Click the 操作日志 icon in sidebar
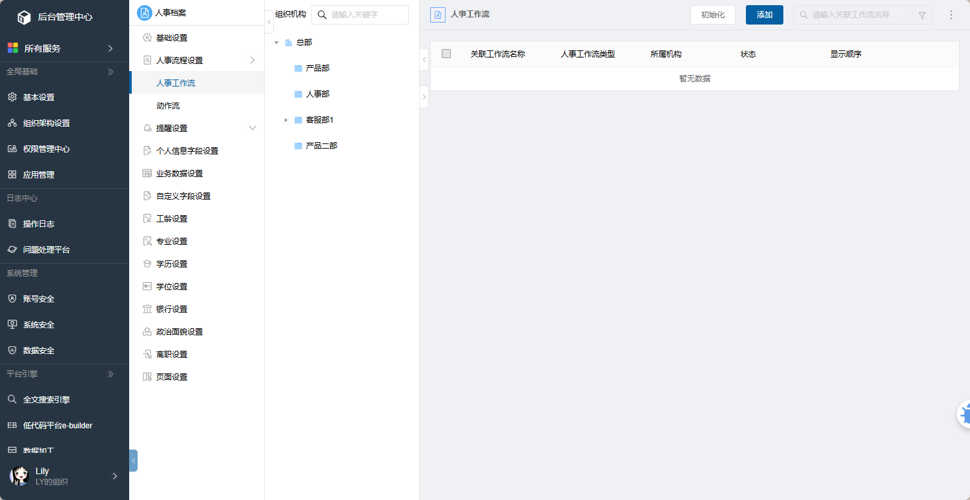This screenshot has width=970, height=500. 12,224
